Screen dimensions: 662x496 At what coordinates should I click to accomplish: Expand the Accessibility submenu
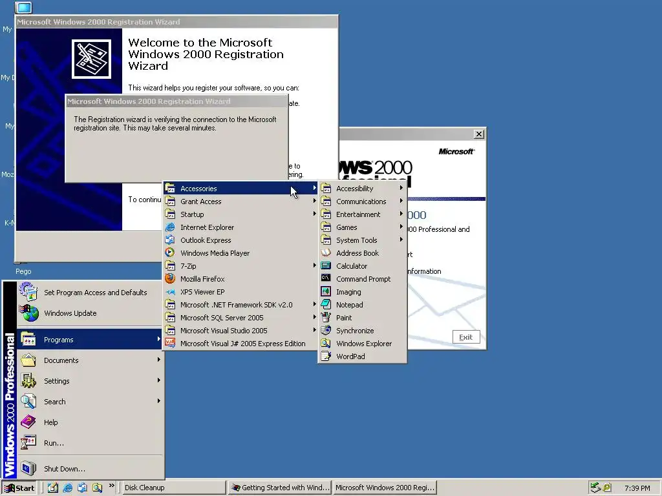point(362,188)
